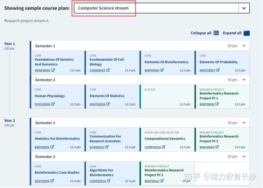Viewport: 263px width, 188px height.
Task: Open BINF90001 subject link
Action: click(x=42, y=147)
